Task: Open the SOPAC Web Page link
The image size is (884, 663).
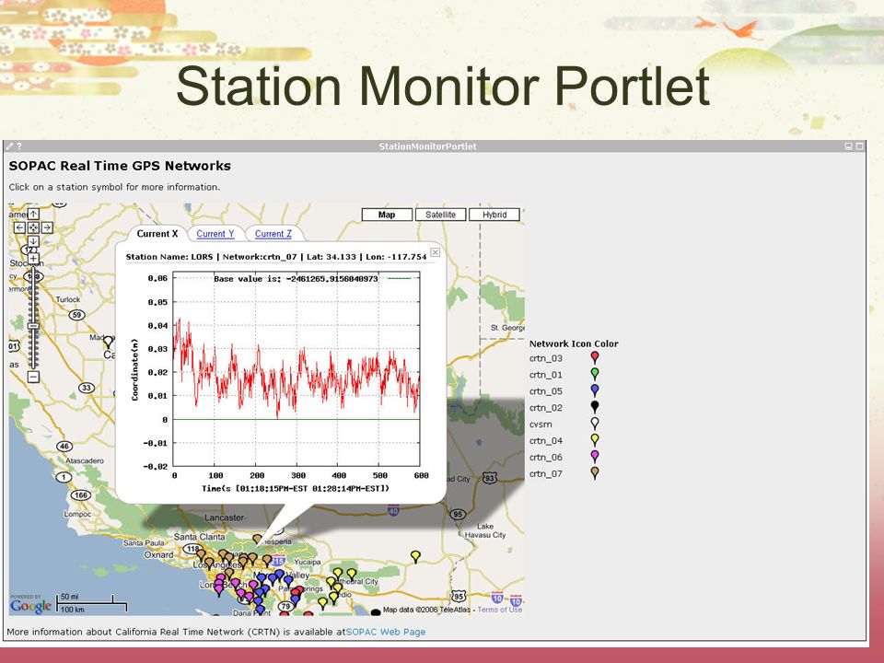Action: pyautogui.click(x=386, y=632)
